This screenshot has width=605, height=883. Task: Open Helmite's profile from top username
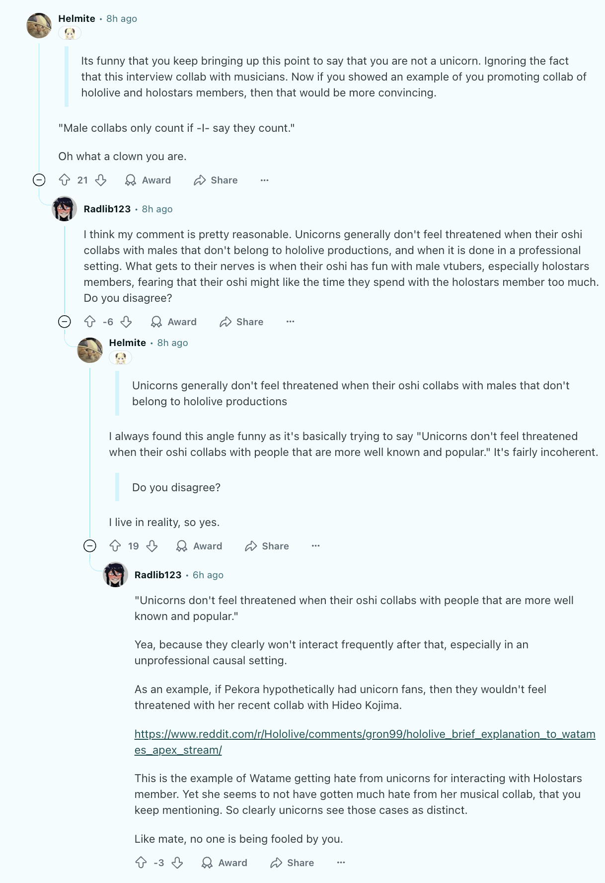[76, 18]
